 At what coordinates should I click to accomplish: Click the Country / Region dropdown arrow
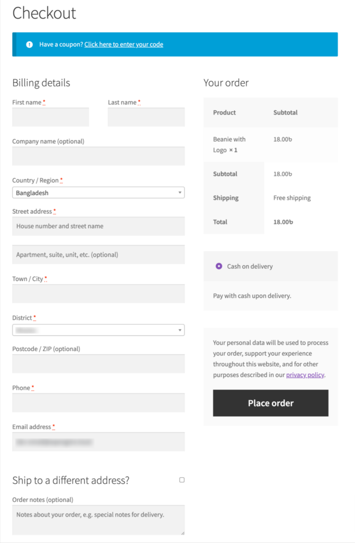(x=180, y=192)
